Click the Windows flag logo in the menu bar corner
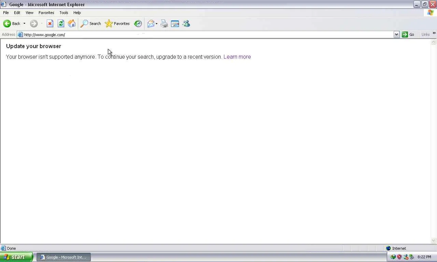The image size is (437, 262). point(431,13)
